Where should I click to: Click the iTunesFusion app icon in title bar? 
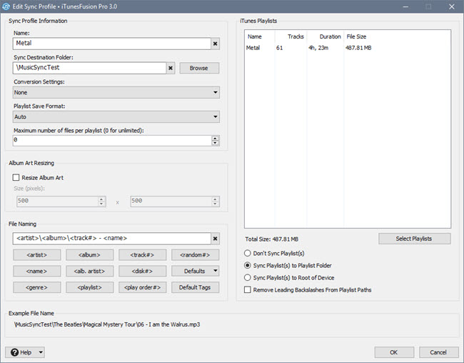coord(6,6)
